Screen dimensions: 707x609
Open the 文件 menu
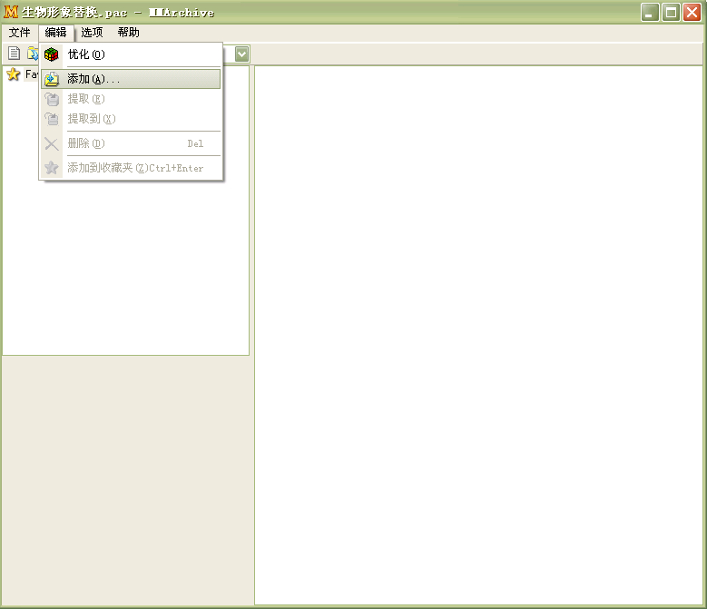coord(19,33)
